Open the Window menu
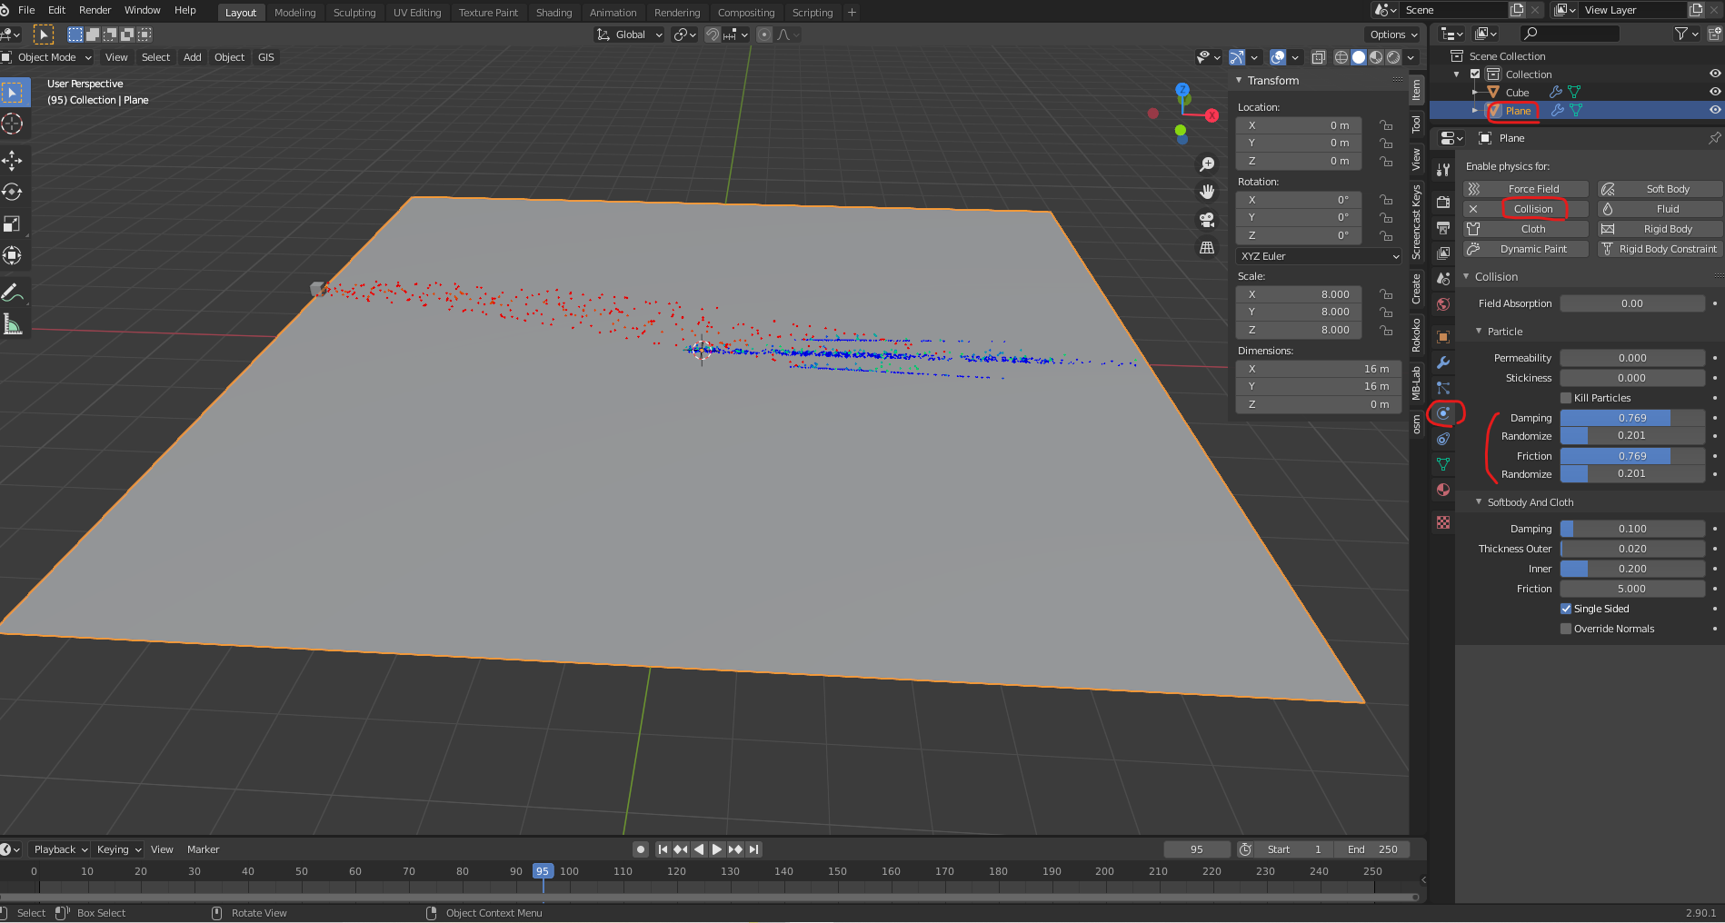 point(143,10)
